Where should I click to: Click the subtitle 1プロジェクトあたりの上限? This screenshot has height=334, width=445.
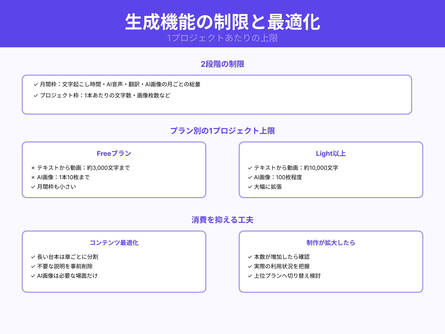(x=222, y=39)
